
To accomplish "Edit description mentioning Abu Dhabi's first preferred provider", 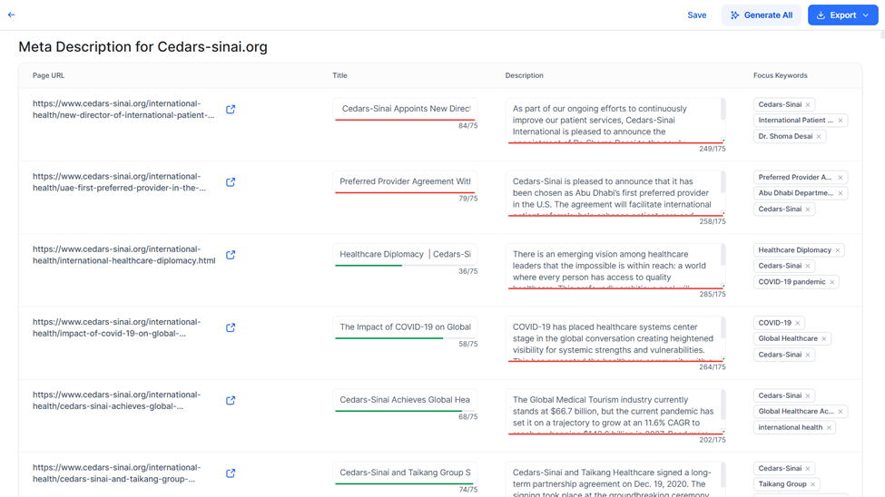I will pos(615,193).
